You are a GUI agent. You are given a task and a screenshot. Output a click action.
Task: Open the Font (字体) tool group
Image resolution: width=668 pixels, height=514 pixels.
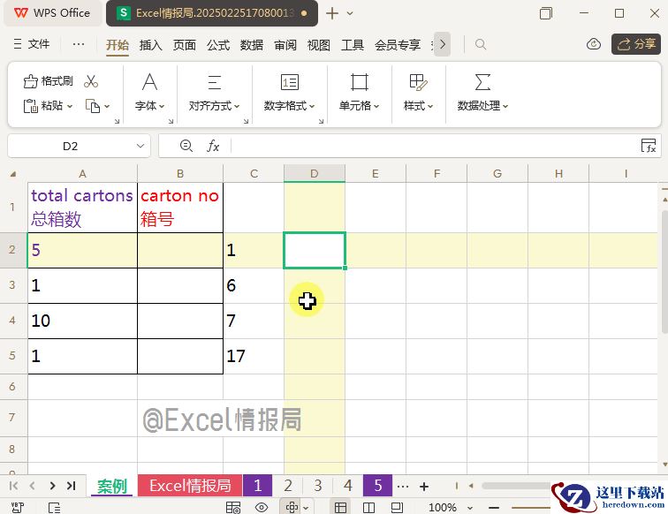[149, 93]
